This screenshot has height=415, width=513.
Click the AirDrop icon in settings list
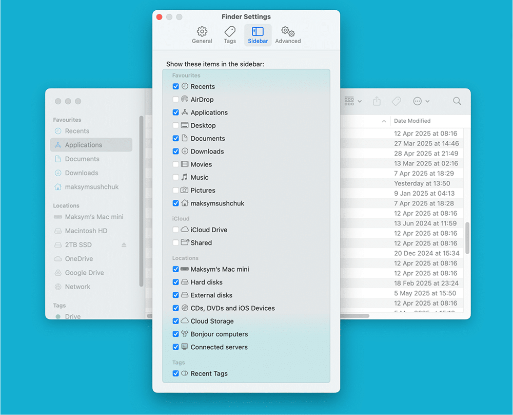[185, 99]
